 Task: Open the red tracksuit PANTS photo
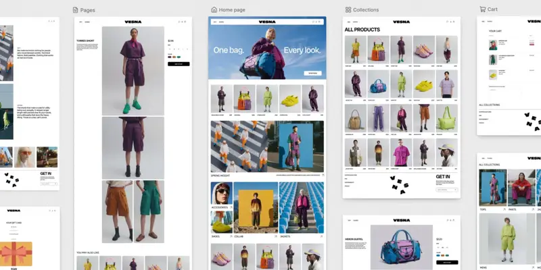click(521, 188)
